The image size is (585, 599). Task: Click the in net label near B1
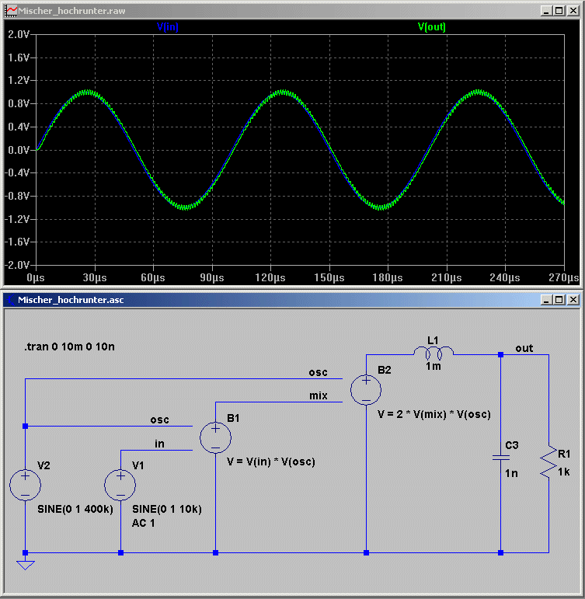[159, 444]
